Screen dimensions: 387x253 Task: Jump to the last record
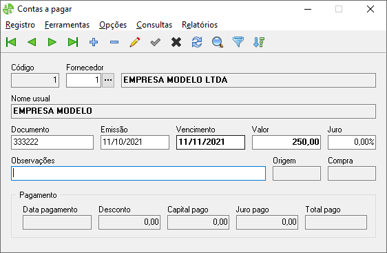coord(73,42)
